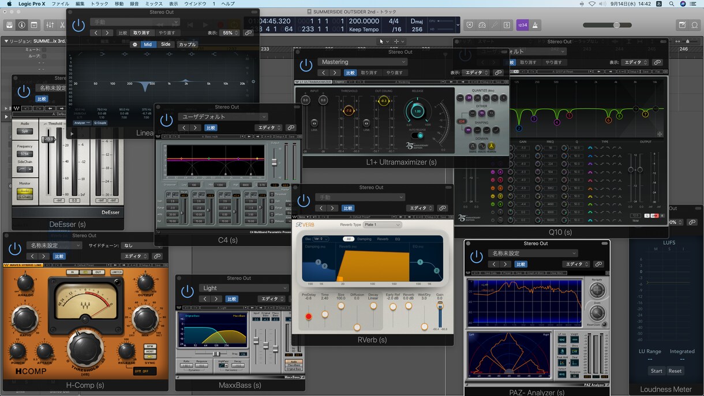Open 名称未設定 preset dropdown in PAZ Analyzer
The height and width of the screenshot is (396, 704).
533,253
